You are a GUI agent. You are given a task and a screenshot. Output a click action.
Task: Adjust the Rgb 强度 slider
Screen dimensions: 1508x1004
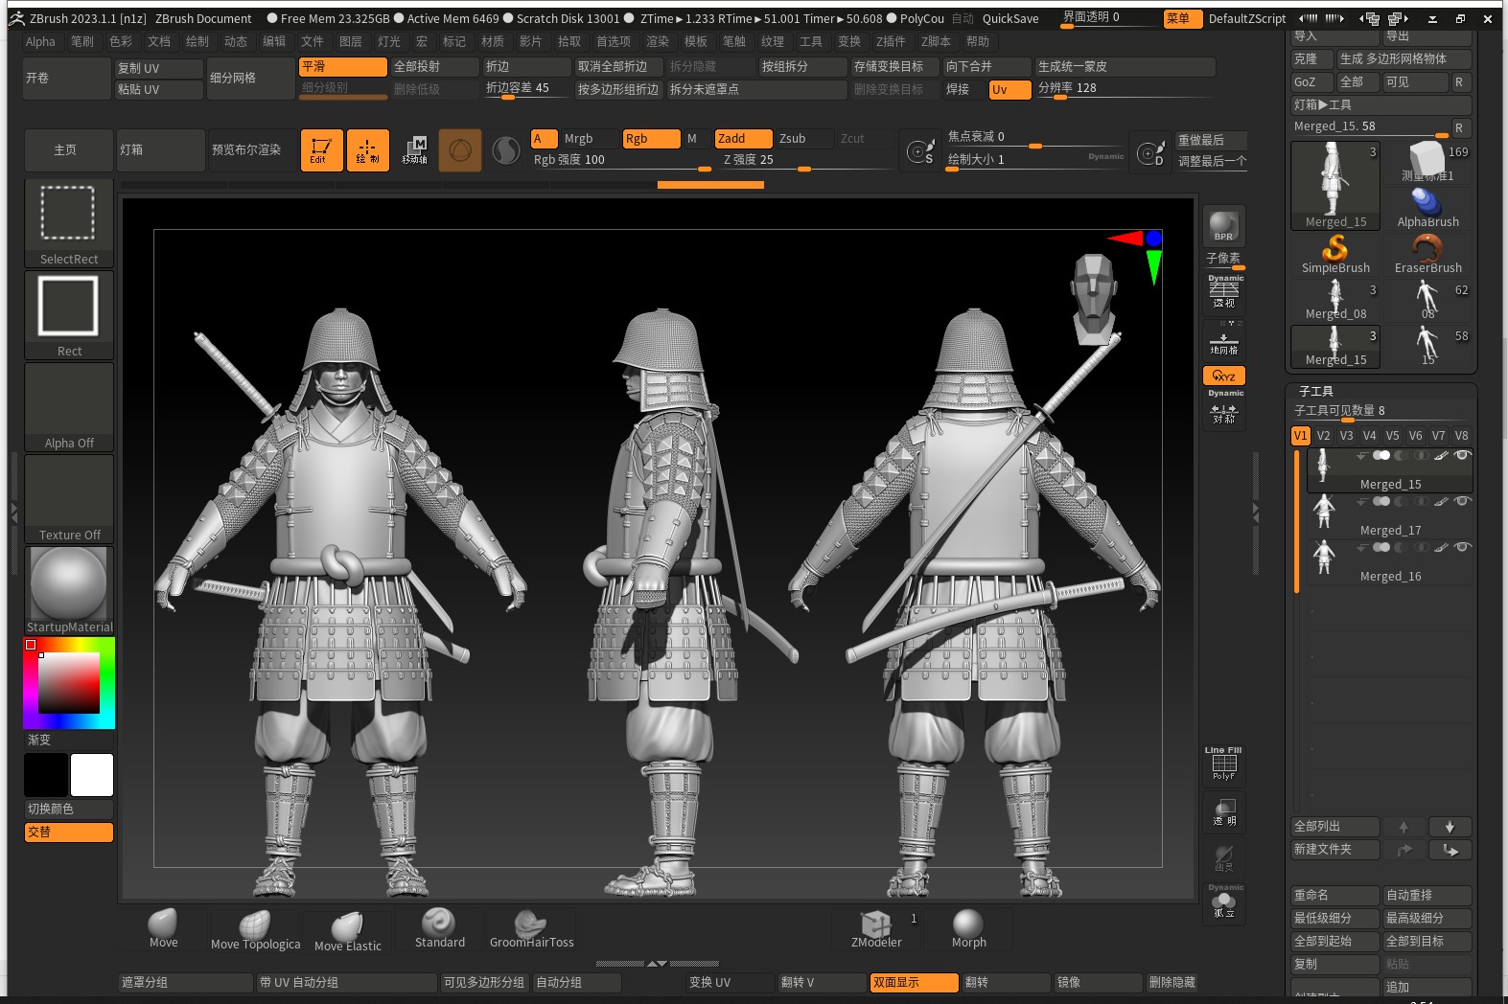(x=621, y=160)
